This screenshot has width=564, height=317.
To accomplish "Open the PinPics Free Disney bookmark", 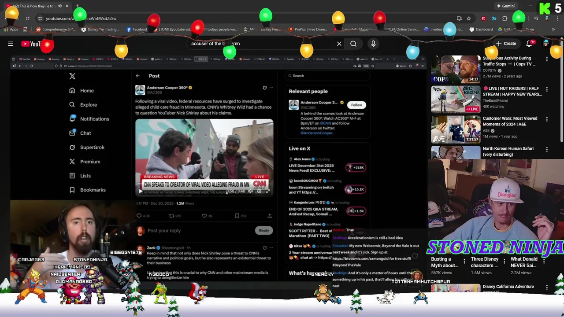I will click(x=308, y=29).
